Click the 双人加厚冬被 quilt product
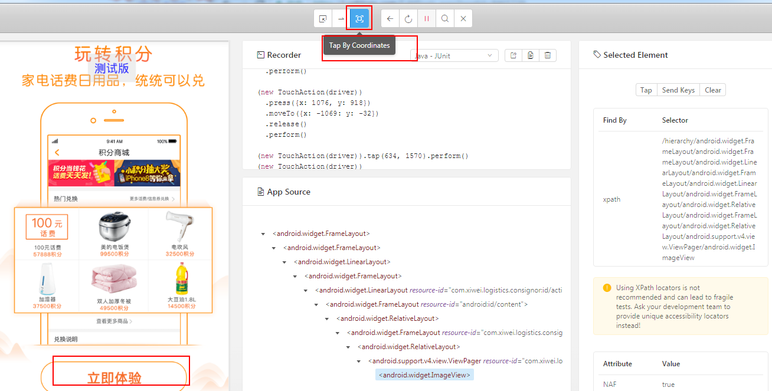 pyautogui.click(x=115, y=286)
